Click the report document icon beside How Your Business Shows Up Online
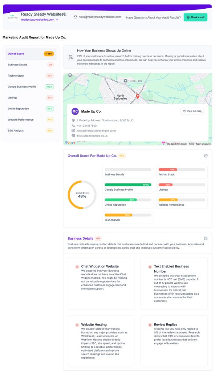This screenshot has height=372, width=215. pyautogui.click(x=71, y=57)
